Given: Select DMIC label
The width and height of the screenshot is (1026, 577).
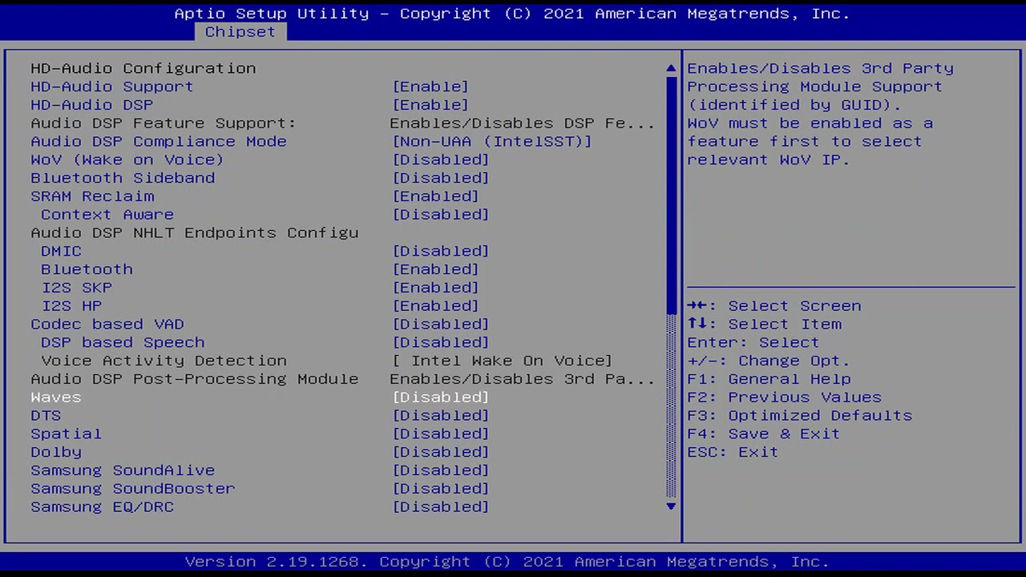Looking at the screenshot, I should coord(61,251).
